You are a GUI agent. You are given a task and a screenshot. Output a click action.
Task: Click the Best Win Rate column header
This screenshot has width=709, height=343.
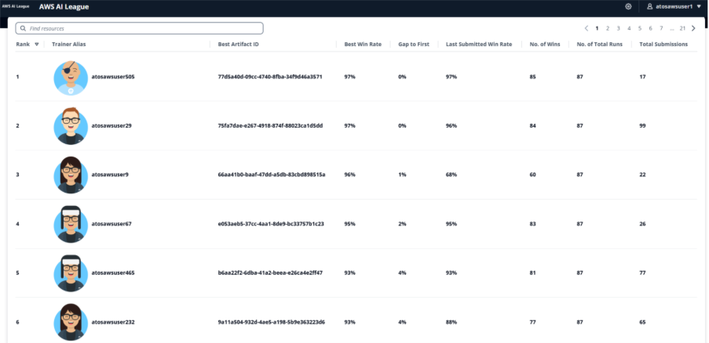pos(363,45)
